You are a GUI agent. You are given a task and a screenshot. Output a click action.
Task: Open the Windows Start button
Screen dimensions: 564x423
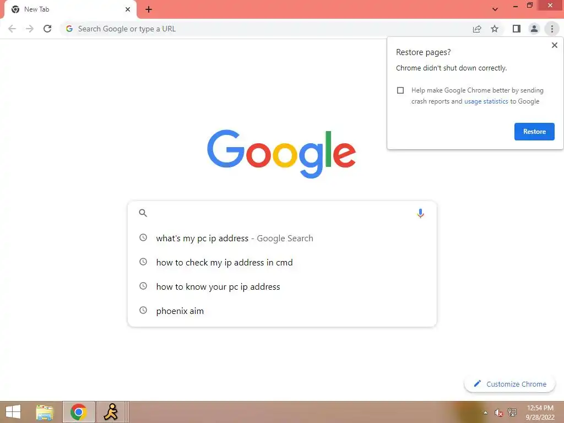coord(13,412)
